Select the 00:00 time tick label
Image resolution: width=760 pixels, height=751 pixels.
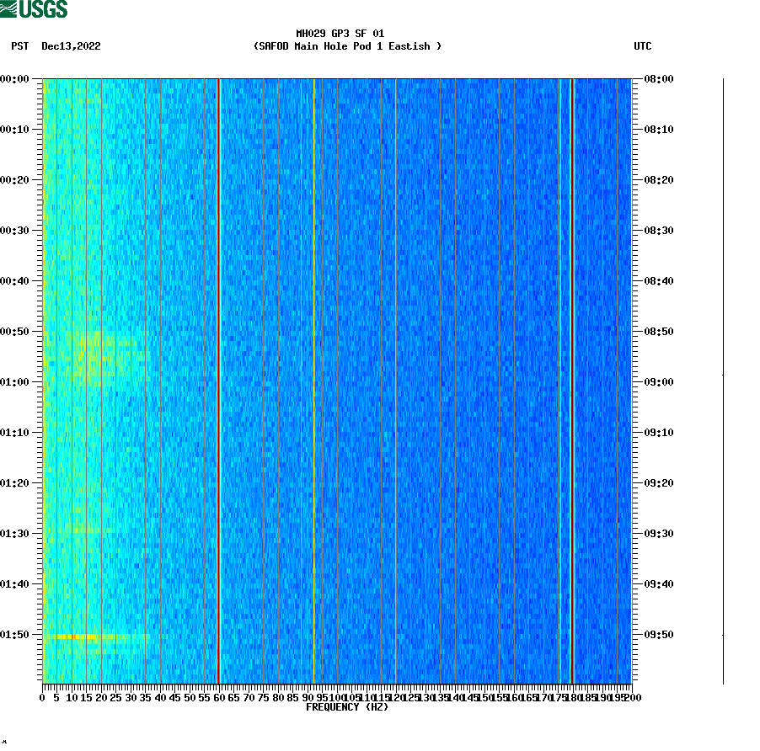(x=15, y=79)
